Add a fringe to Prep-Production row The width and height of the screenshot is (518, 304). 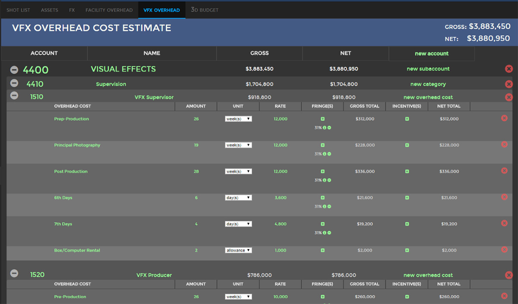click(322, 119)
